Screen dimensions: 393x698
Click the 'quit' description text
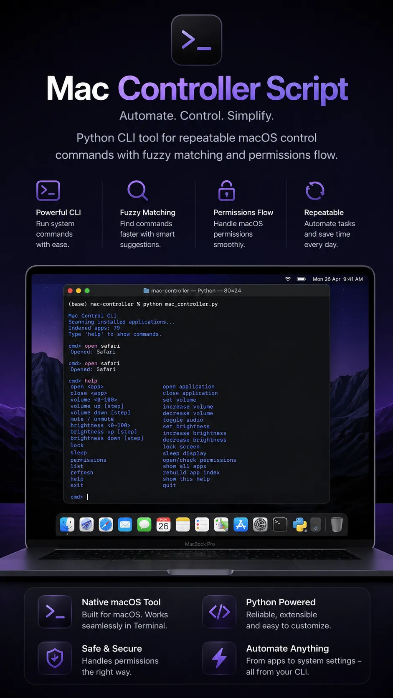[x=169, y=486]
